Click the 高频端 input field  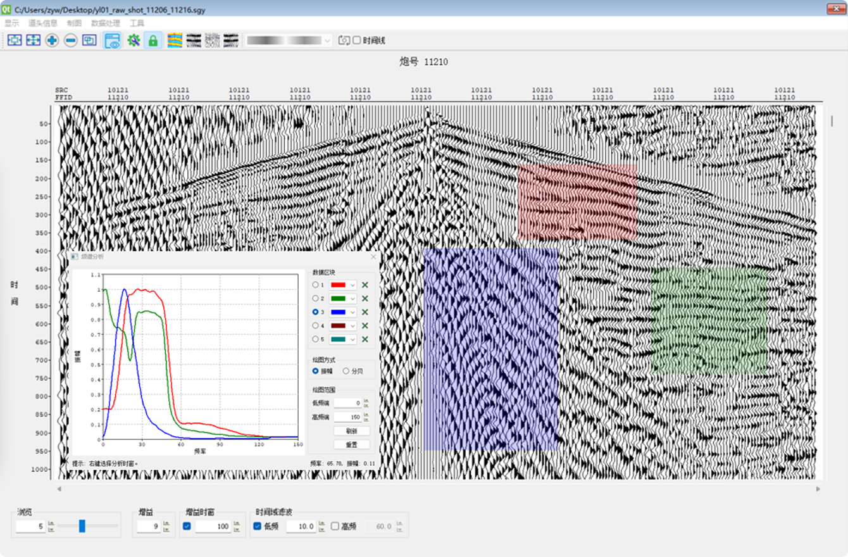click(347, 417)
